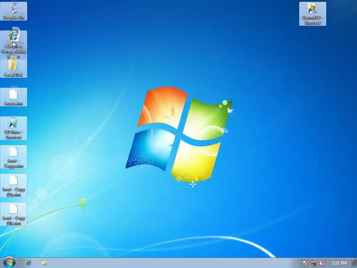Screen dimensions: 357x268
Task: Open the Start menu orb
Action: point(9,262)
